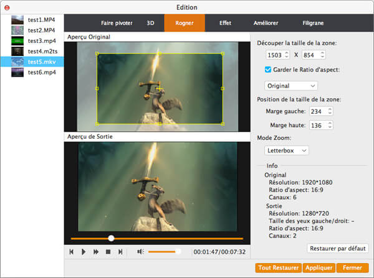Step the crop width 1503 value
Viewport: 374px width, 278px height.
point(287,55)
